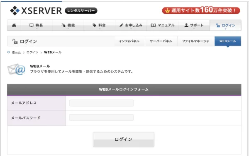Viewport: 249px width, 156px height.
Task: Click the メールパスワード label
Action: pos(26,118)
